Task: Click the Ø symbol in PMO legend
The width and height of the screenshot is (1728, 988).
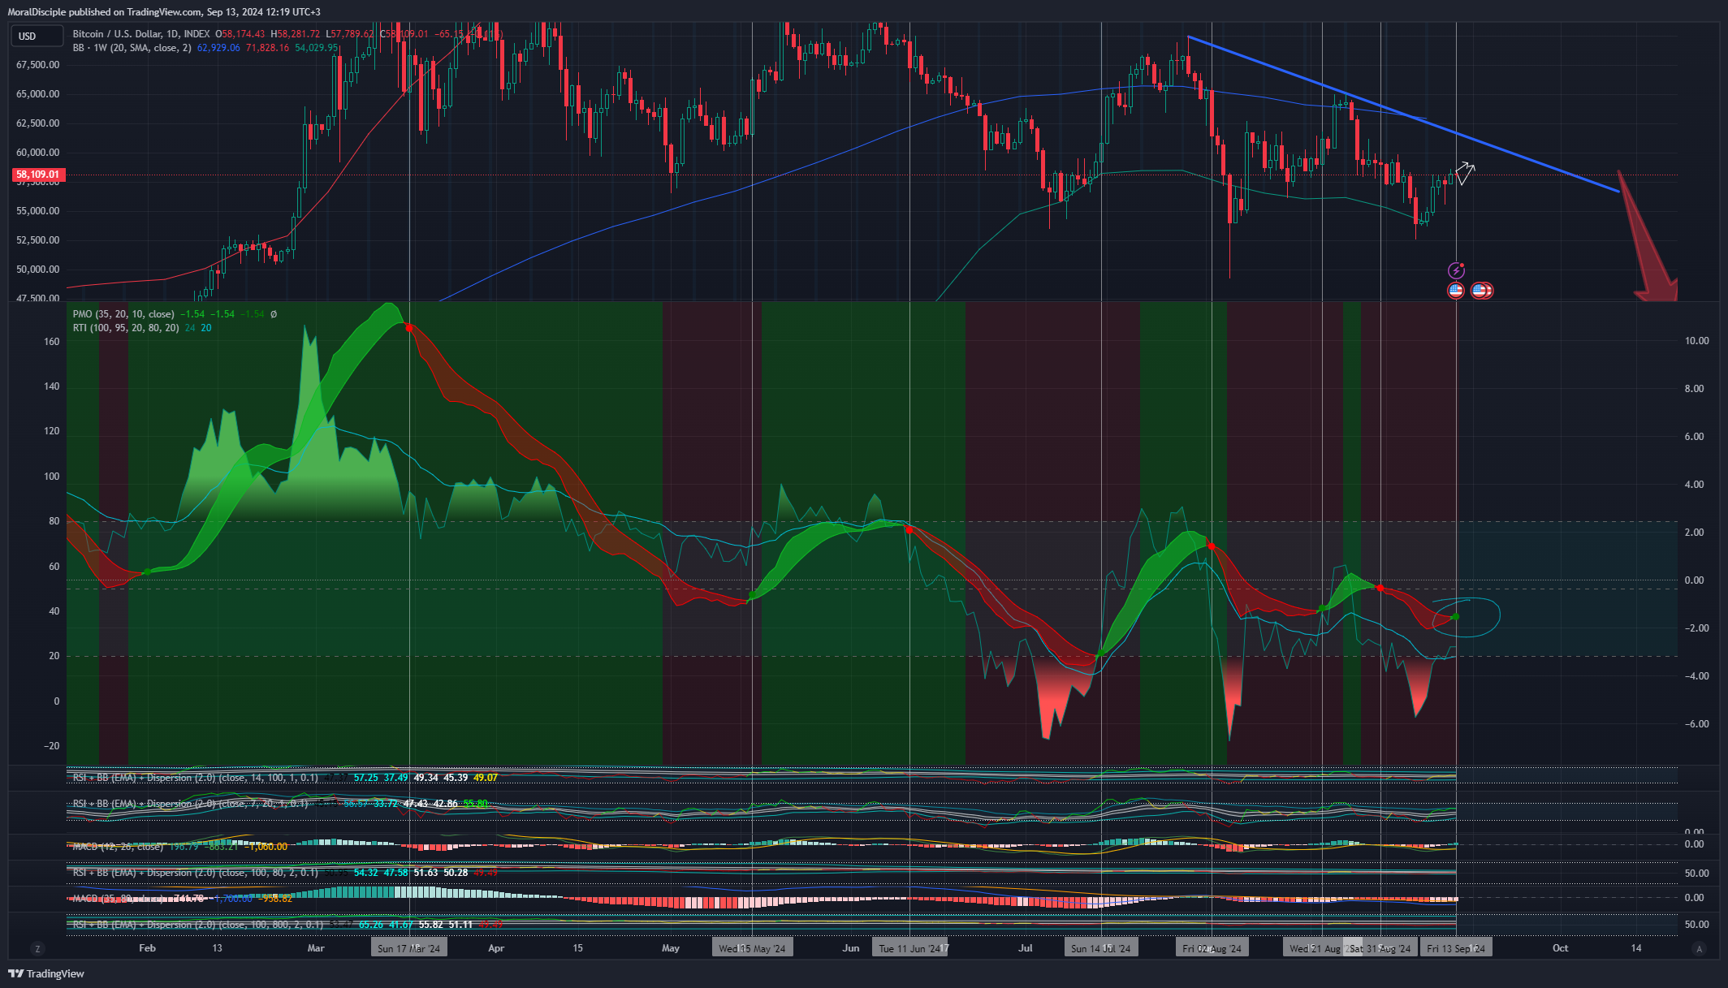Action: click(274, 314)
